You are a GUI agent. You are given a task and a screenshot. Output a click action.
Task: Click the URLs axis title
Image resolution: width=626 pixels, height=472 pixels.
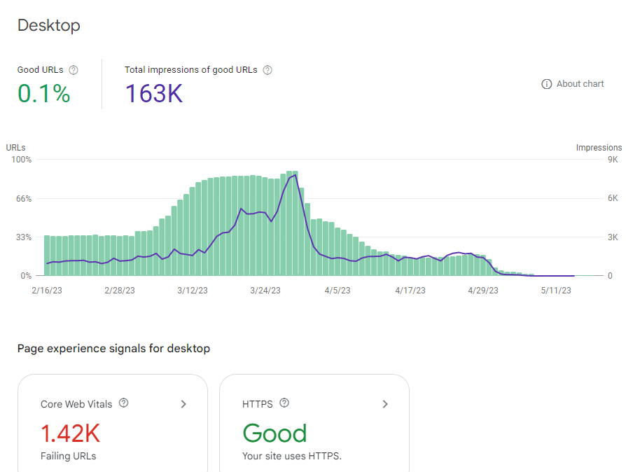click(x=15, y=148)
